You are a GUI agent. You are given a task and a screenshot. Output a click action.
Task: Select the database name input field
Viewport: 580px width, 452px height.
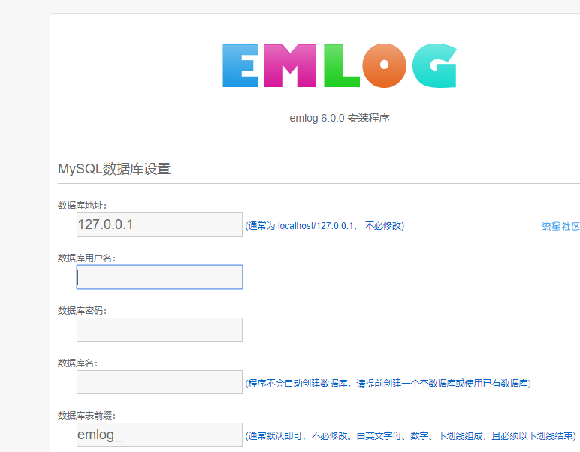point(159,381)
